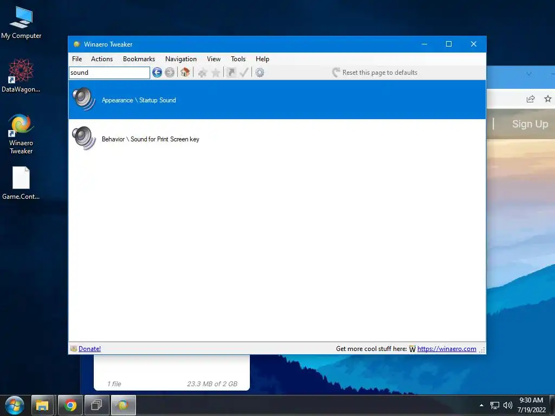Click speaker icon beside Print Screen key result
Image resolution: width=555 pixels, height=416 pixels.
[x=84, y=138]
